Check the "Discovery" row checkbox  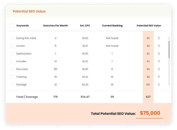(x=12, y=69)
